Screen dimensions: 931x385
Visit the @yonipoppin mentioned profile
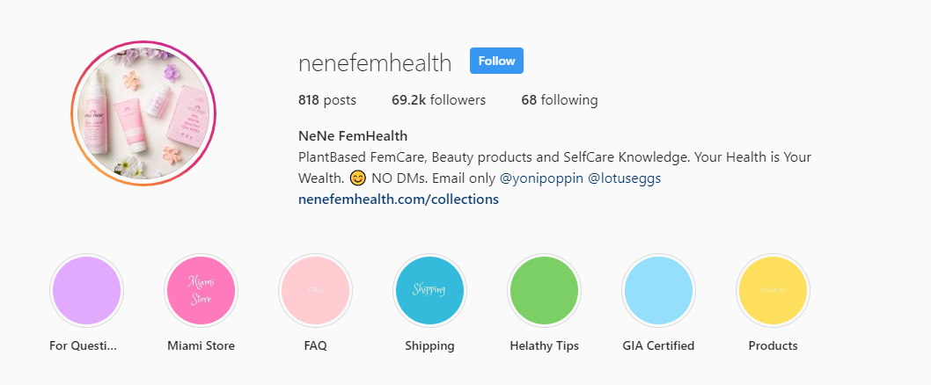536,178
